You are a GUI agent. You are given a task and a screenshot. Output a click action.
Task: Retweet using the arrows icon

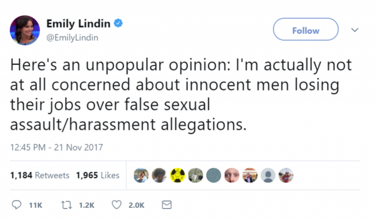click(66, 205)
